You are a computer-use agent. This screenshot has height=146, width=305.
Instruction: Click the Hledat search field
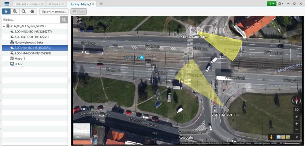point(31,20)
